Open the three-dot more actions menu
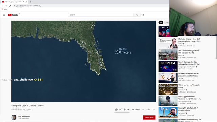The image size is (217, 122). tap(154, 110)
